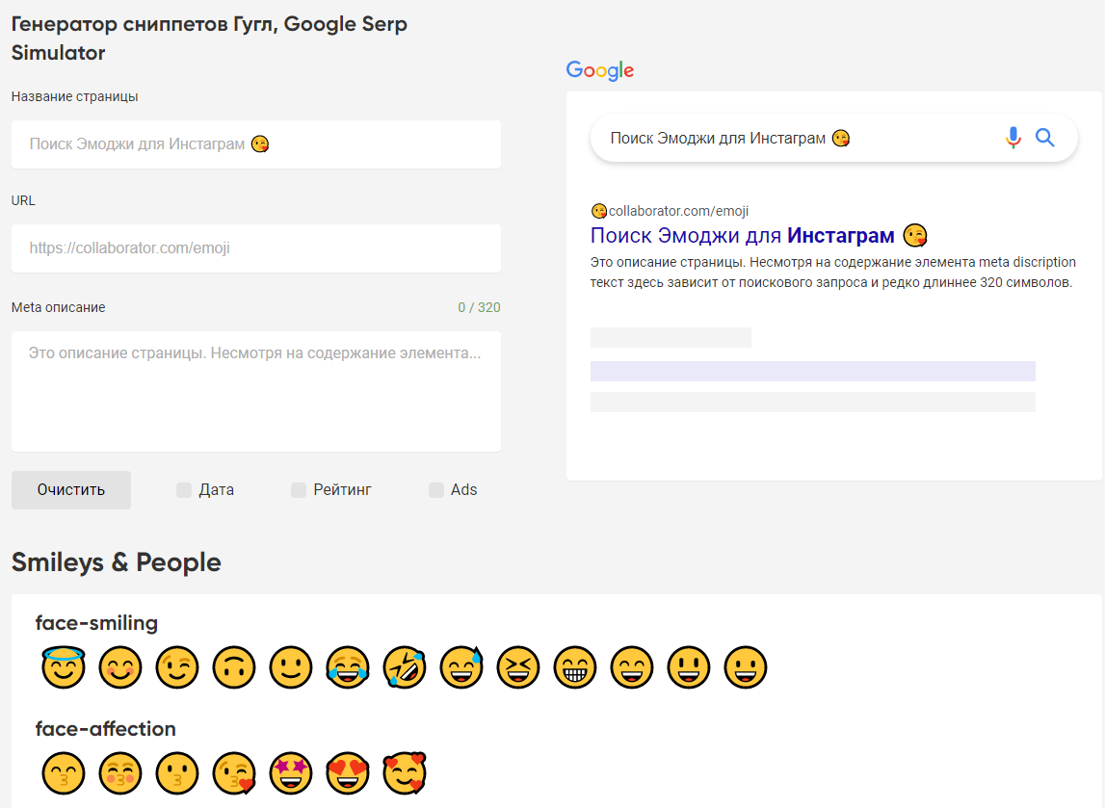Select the rolling on floor laughing emoji

point(405,666)
